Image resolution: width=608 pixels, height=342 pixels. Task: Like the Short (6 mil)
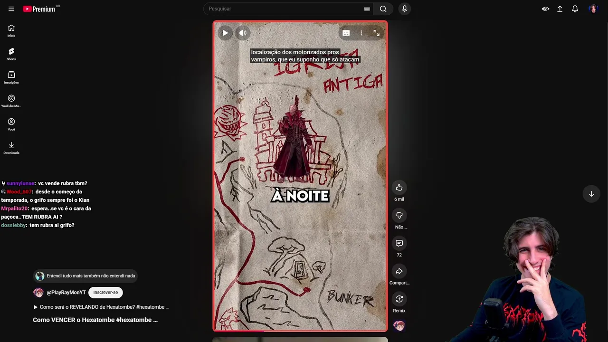(x=399, y=188)
